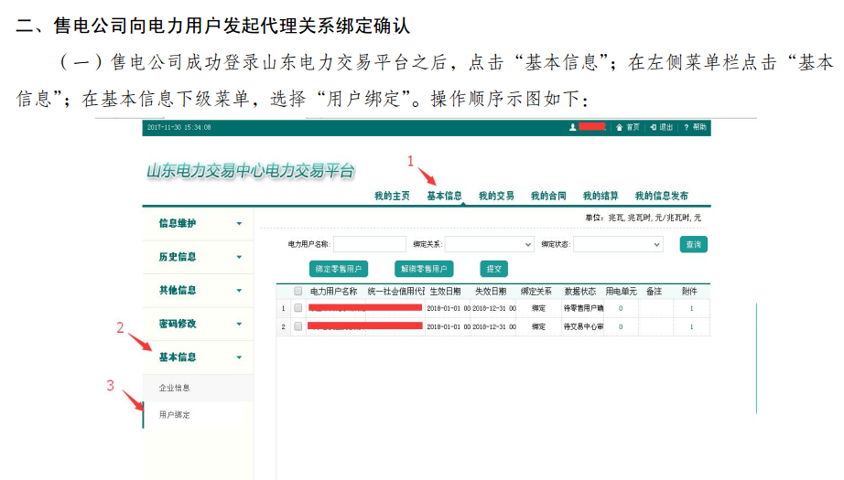Click the logout (退出) icon
The image size is (844, 480).
point(653,127)
